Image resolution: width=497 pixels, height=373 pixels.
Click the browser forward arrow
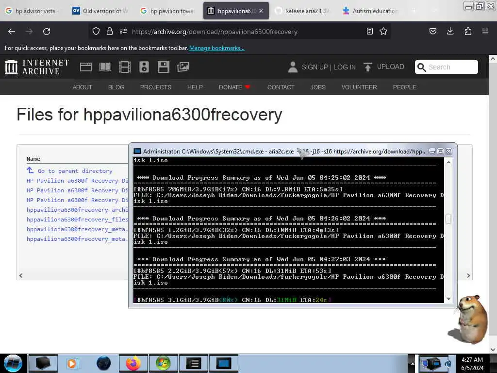click(29, 32)
